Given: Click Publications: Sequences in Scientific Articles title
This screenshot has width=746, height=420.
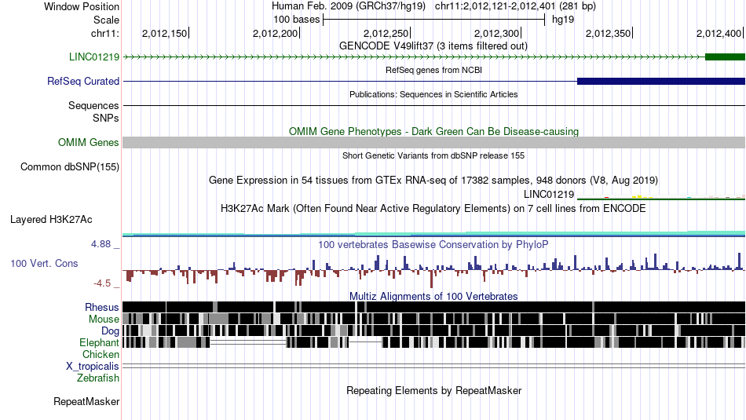Looking at the screenshot, I should pos(433,94).
